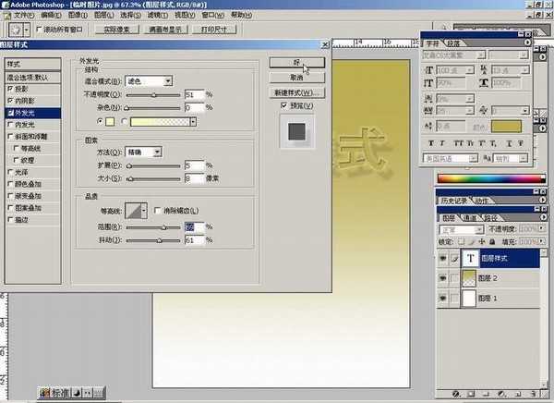This screenshot has width=554, height=403.
Task: Click the 新建样式 New Style button
Action: click(296, 92)
